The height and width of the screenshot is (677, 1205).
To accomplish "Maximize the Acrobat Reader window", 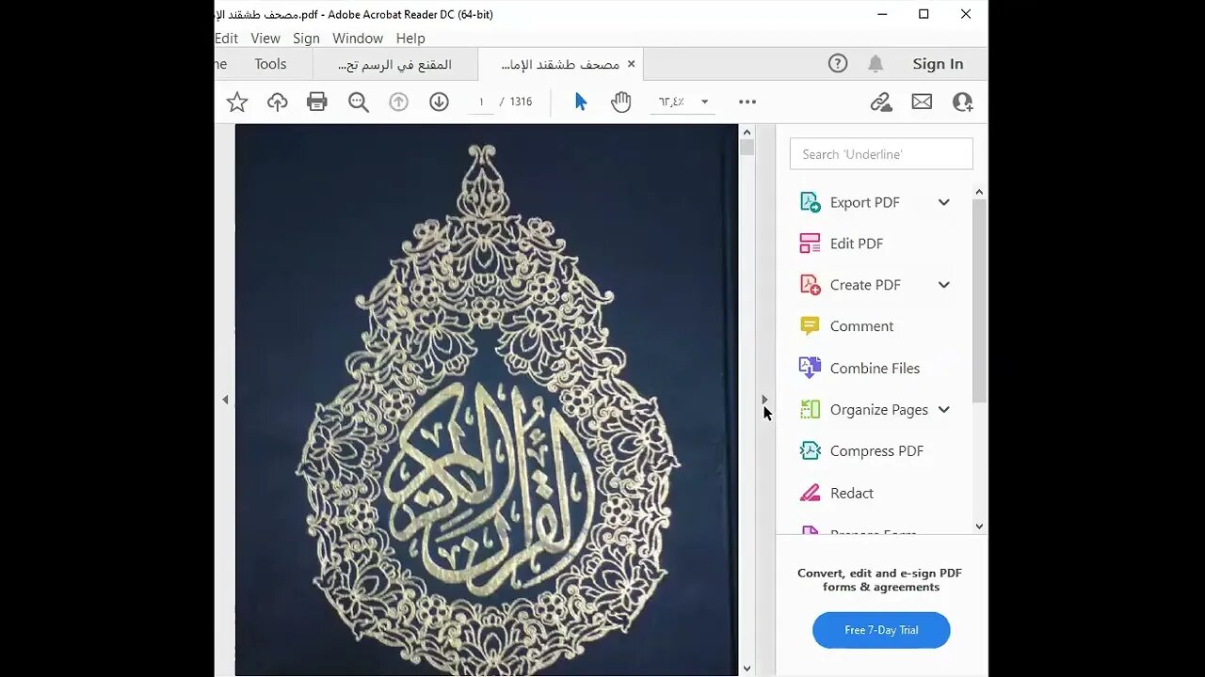I will point(924,14).
